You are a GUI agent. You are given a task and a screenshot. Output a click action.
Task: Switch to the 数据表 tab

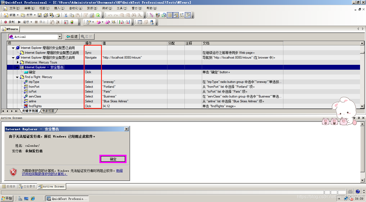pos(9,186)
